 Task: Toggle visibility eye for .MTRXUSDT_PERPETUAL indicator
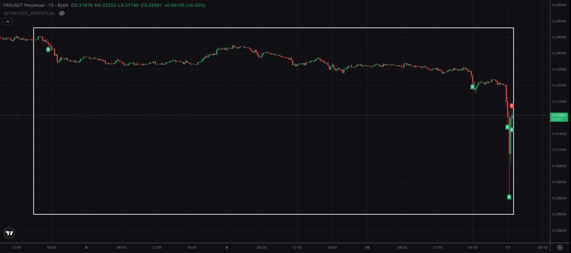(62, 13)
